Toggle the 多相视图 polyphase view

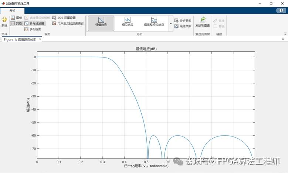[33, 29]
